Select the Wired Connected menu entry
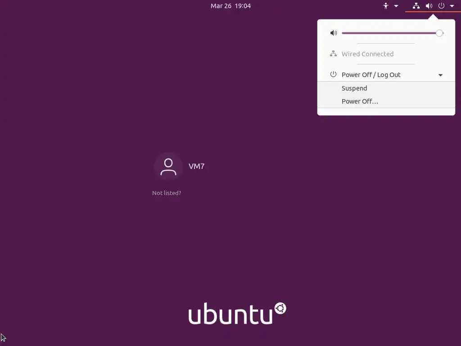Image resolution: width=461 pixels, height=346 pixels. 386,54
